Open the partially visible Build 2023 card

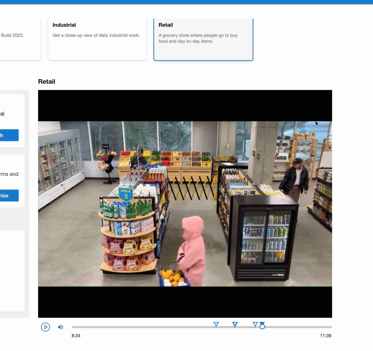pyautogui.click(x=19, y=39)
